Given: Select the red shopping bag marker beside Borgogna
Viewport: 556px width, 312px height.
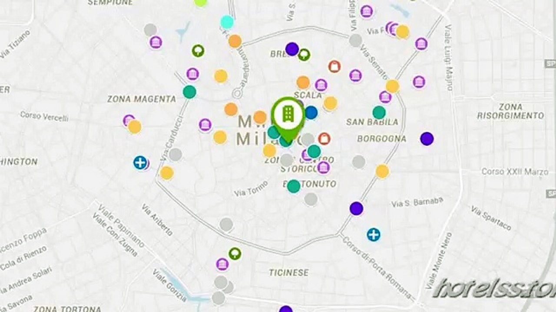Looking at the screenshot, I should (324, 139).
